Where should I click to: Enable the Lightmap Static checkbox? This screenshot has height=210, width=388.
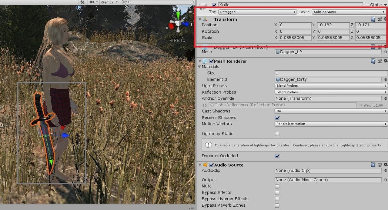coord(277,134)
